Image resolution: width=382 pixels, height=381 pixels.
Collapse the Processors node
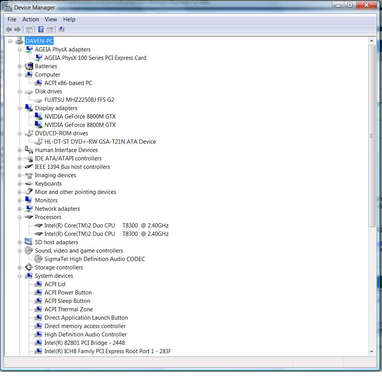pos(19,217)
